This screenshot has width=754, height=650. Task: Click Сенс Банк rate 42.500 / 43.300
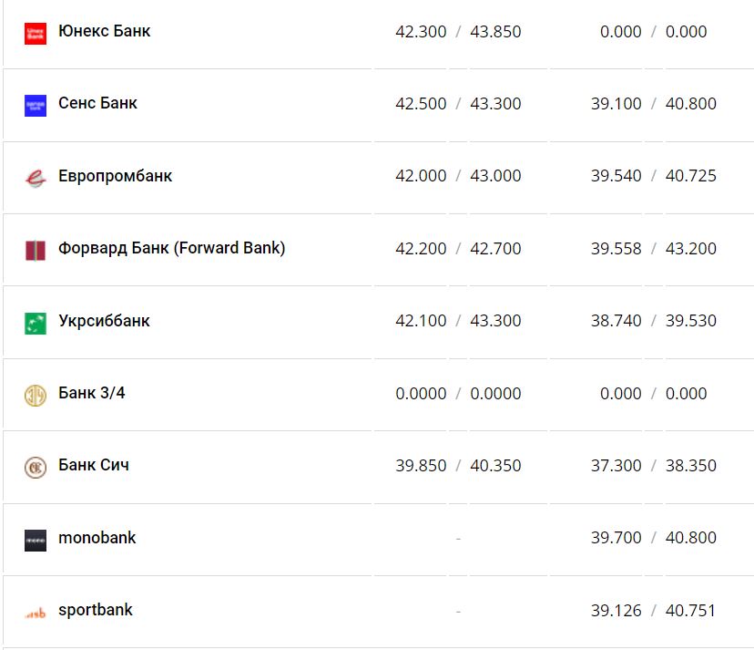458,104
